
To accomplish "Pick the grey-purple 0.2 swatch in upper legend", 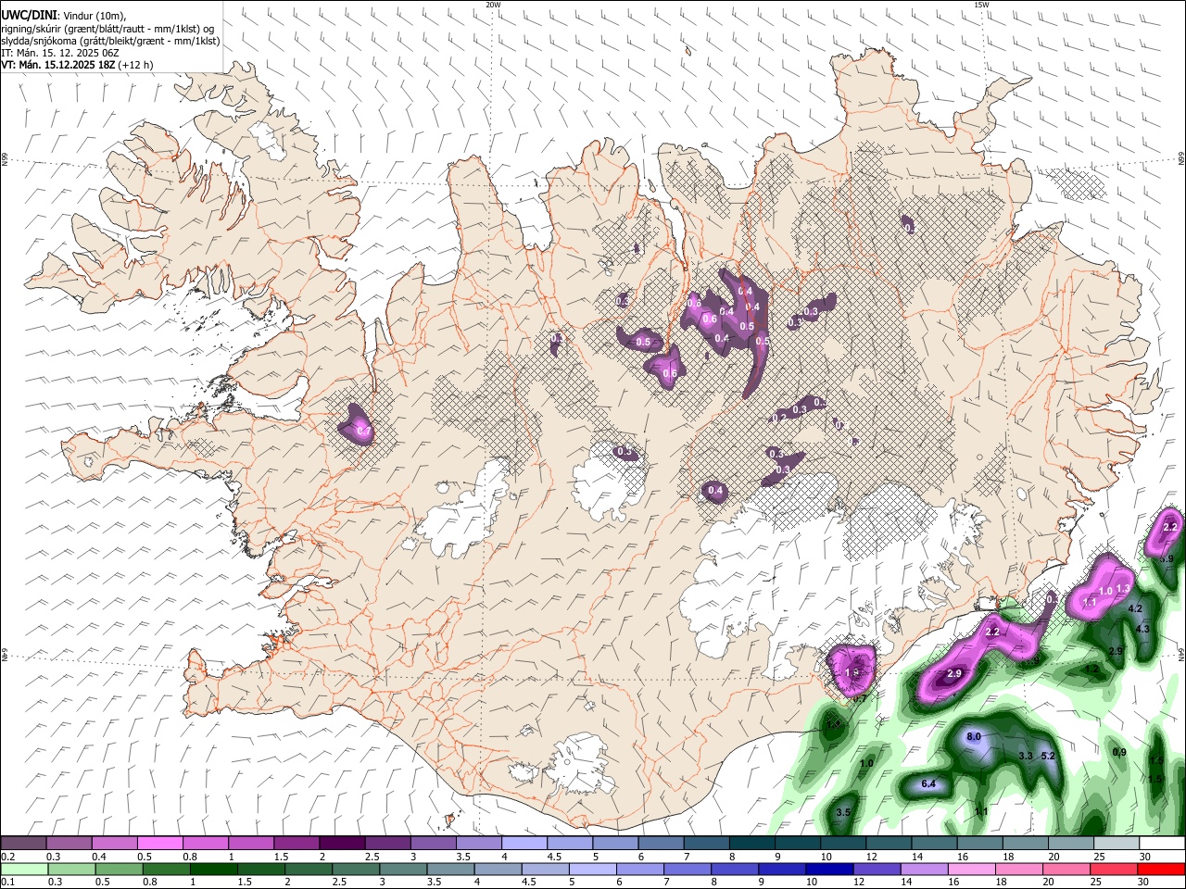I will [23, 844].
